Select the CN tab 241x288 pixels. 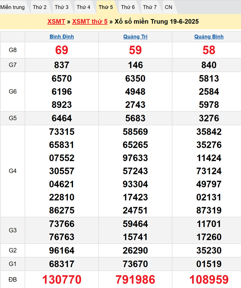pos(169,7)
